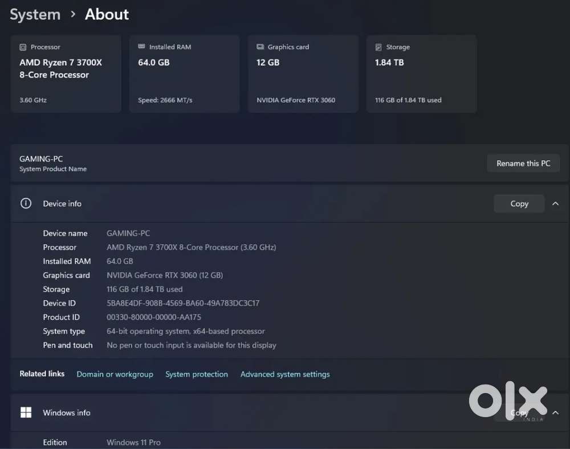Go back to System breadcrumb
Image resolution: width=570 pixels, height=449 pixels.
[35, 15]
